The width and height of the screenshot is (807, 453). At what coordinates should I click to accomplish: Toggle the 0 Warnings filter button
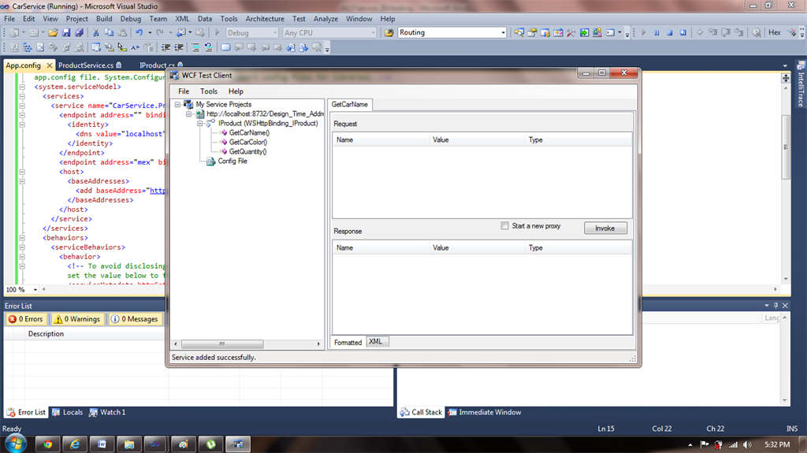[x=77, y=319]
